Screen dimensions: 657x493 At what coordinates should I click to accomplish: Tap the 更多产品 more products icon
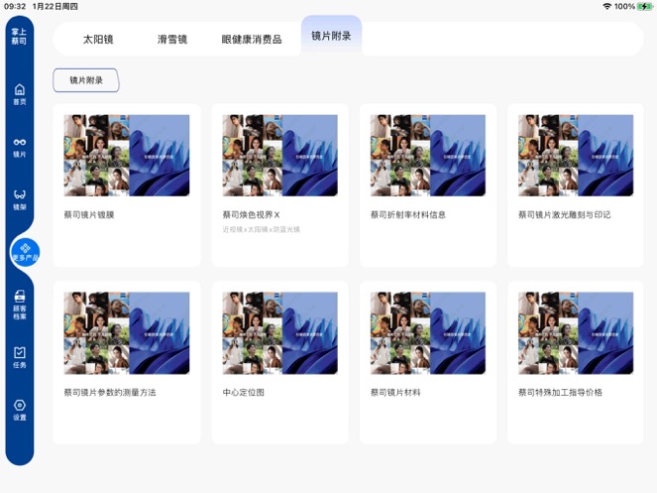point(25,252)
